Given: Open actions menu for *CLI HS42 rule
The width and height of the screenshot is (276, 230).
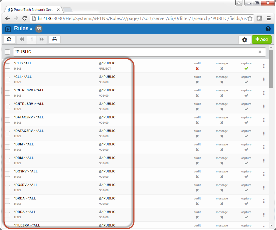Looking at the screenshot, I should pos(264,66).
